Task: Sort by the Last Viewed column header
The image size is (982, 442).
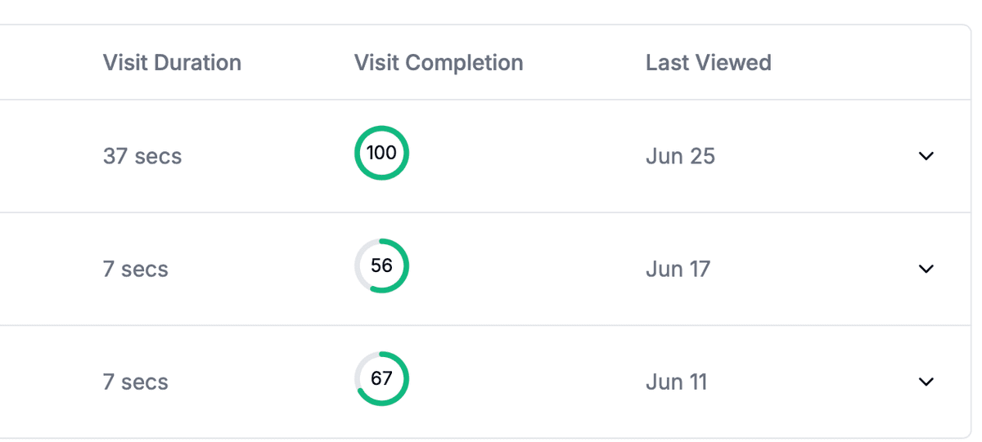Action: click(x=708, y=63)
